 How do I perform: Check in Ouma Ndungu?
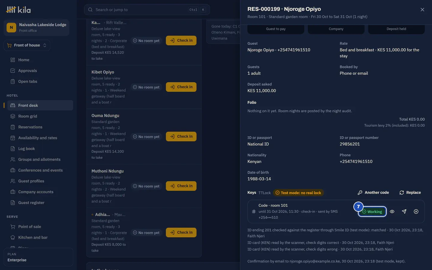pyautogui.click(x=181, y=136)
